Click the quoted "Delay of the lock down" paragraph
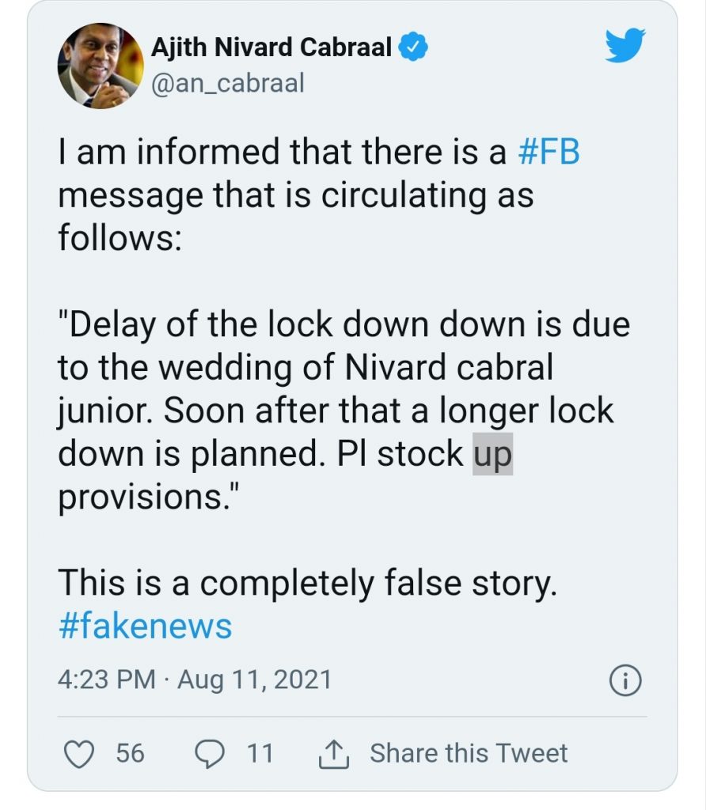Image resolution: width=706 pixels, height=810 pixels. click(344, 411)
